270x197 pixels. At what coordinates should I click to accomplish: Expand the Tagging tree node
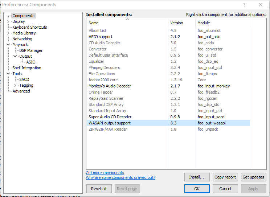pos(15,85)
